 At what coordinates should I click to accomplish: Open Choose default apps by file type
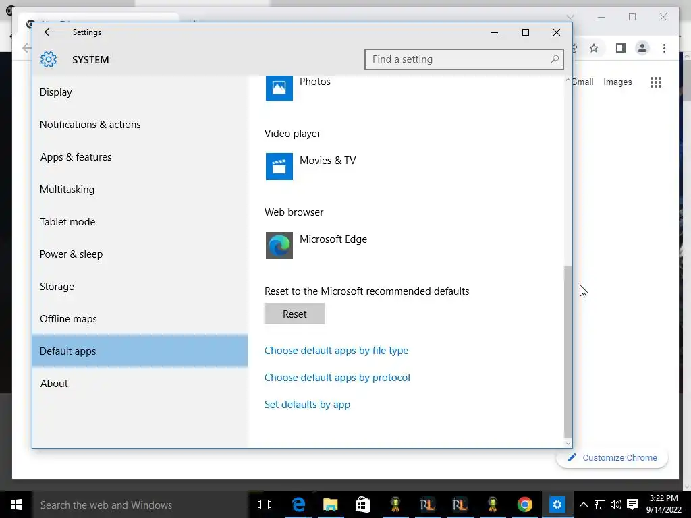click(x=336, y=351)
